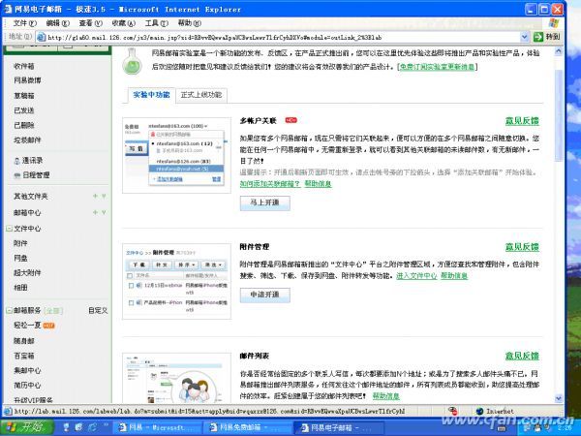Click the address bar URL field
The width and height of the screenshot is (581, 436).
point(284,37)
